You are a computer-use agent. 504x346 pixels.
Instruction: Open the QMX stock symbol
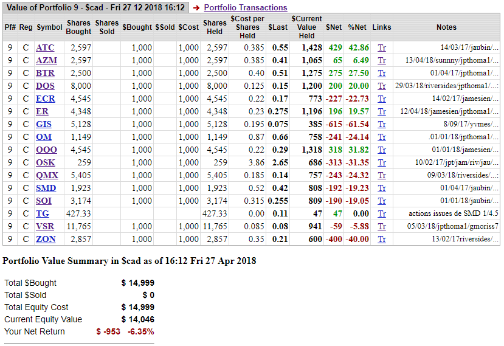click(46, 175)
